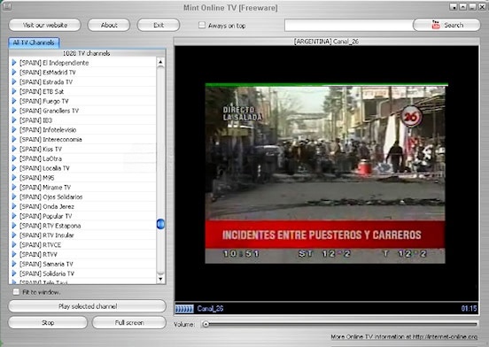The height and width of the screenshot is (347, 489).
Task: Select the [SPAIN] Onda Jerez channel name
Action: tap(47, 206)
